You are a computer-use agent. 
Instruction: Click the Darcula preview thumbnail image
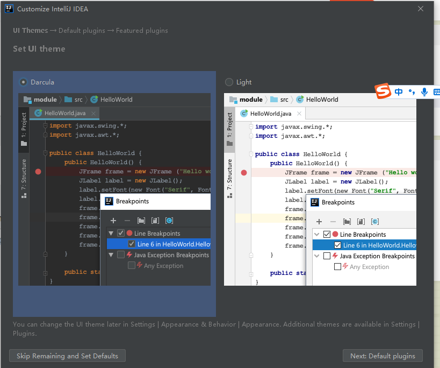click(x=114, y=189)
